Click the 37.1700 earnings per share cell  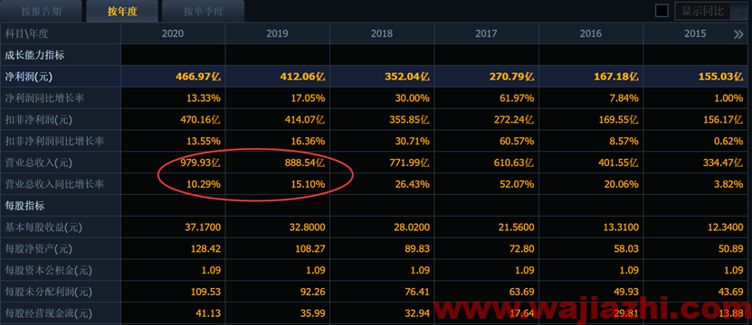pos(173,227)
